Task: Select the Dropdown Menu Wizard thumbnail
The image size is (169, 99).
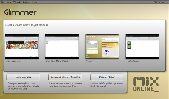Action: pos(62,46)
